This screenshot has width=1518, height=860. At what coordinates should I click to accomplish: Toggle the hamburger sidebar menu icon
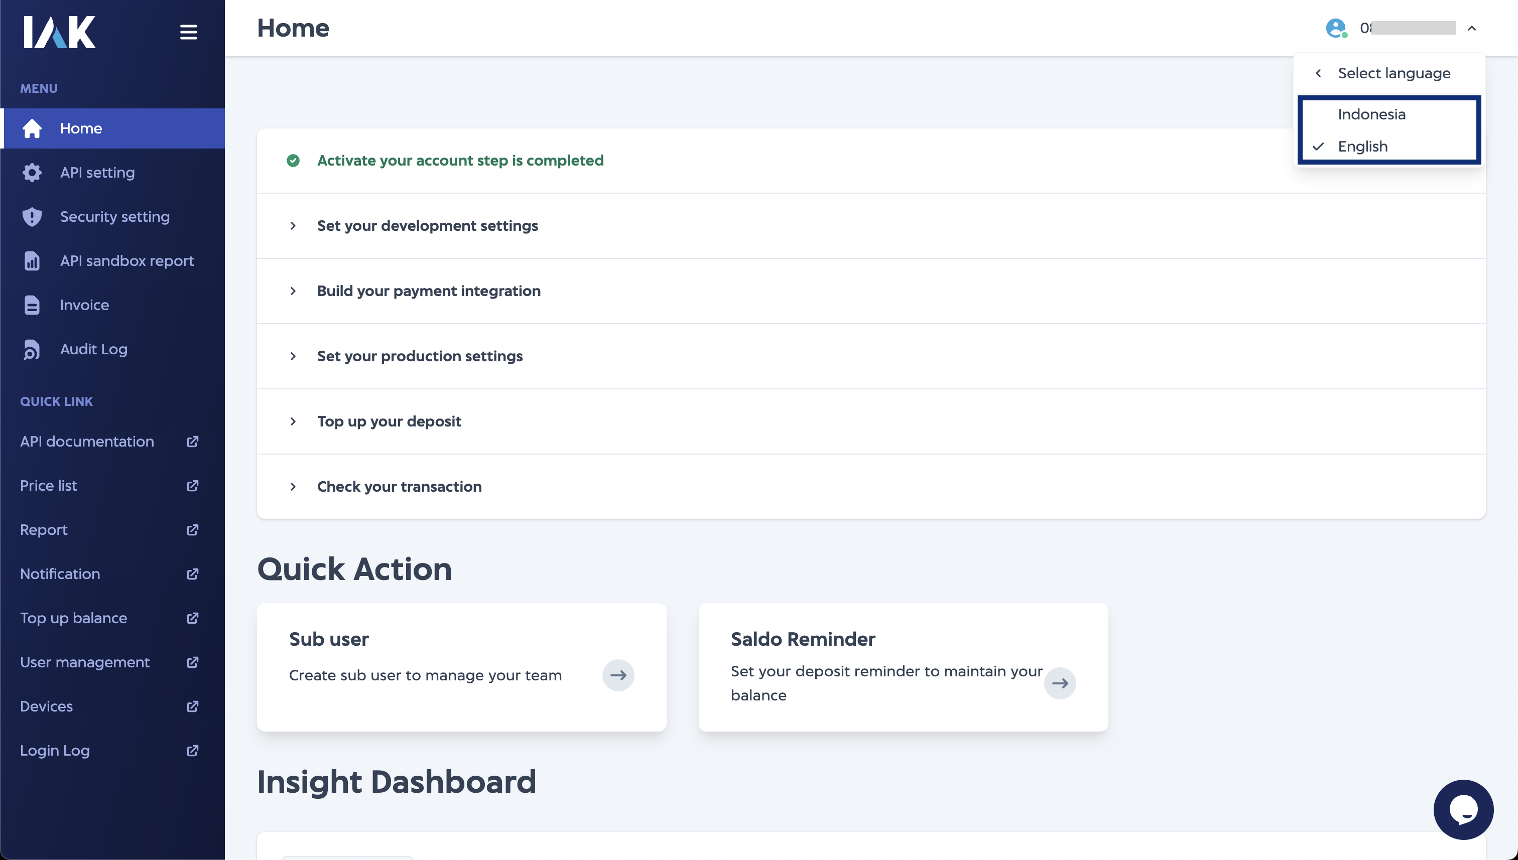(x=188, y=32)
